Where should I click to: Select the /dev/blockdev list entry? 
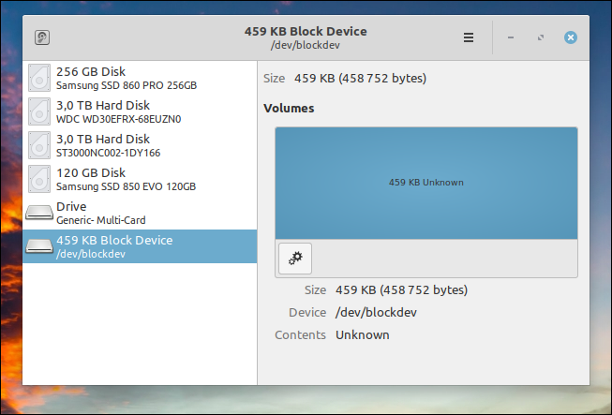pyautogui.click(x=140, y=246)
